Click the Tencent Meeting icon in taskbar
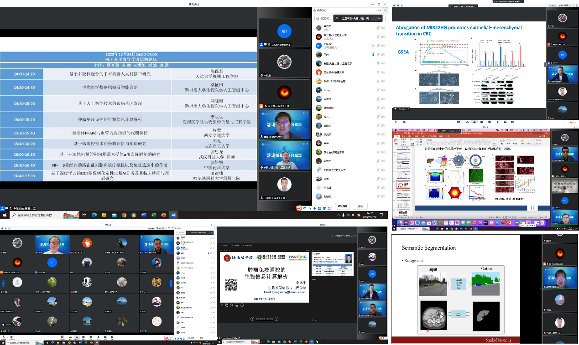Viewport: 579px width, 345px height. 174,215
